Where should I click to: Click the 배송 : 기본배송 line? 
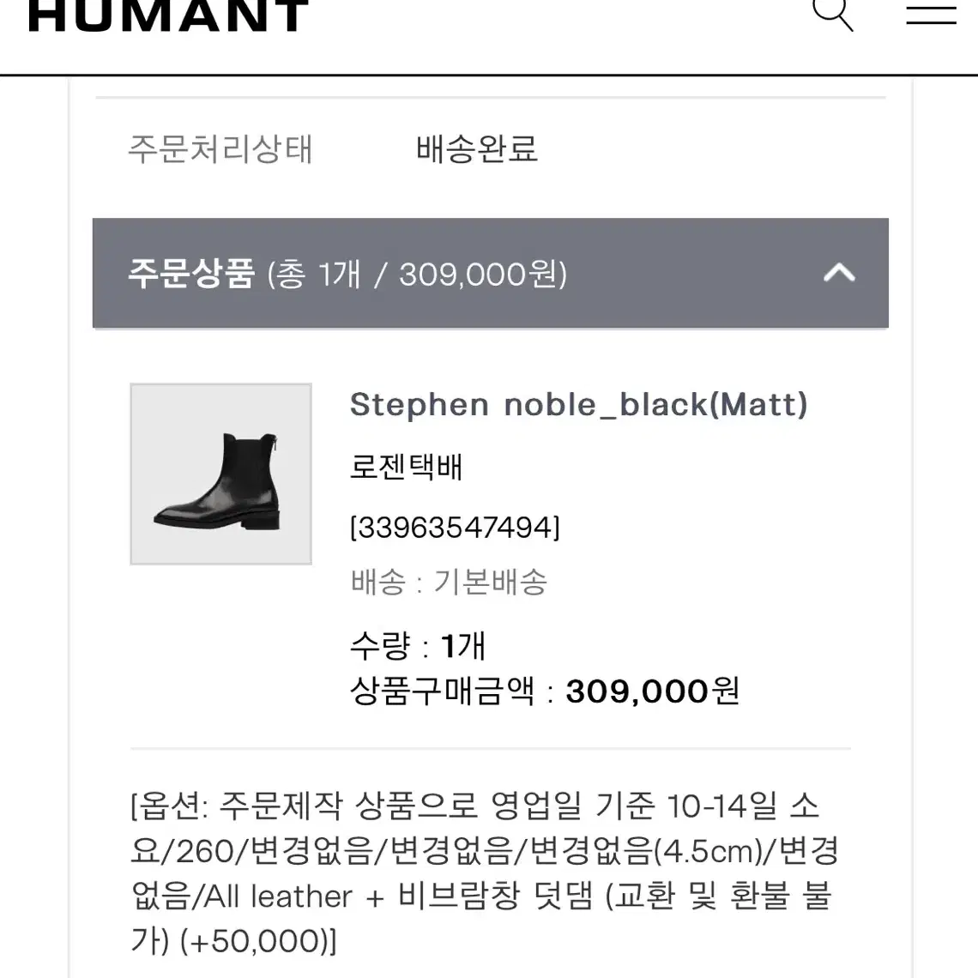449,582
